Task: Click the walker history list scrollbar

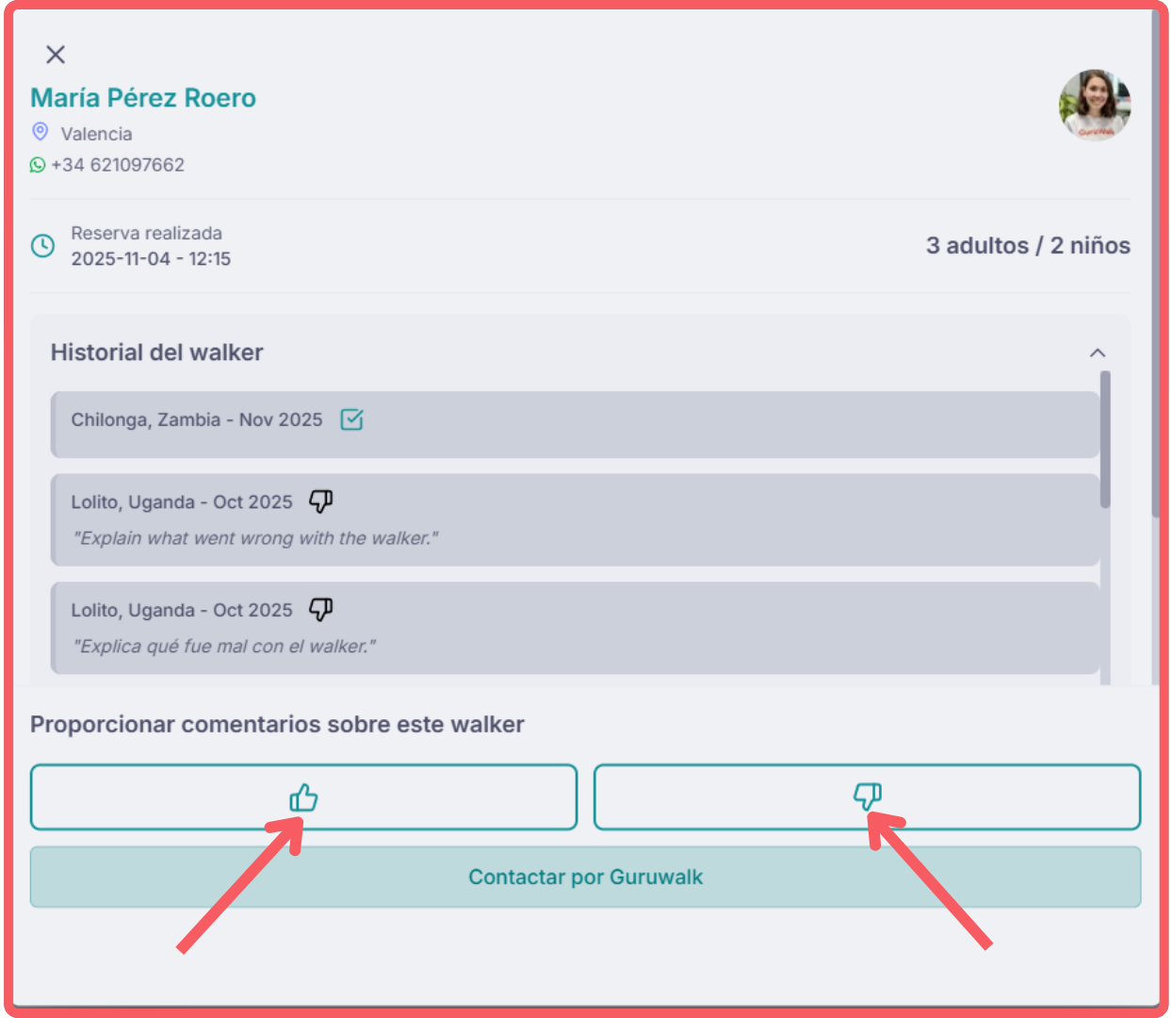Action: (1105, 439)
